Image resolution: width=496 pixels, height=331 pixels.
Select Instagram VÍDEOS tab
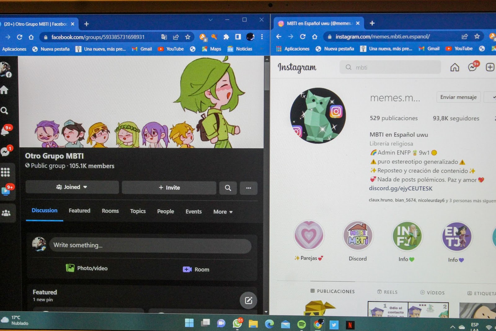click(432, 292)
